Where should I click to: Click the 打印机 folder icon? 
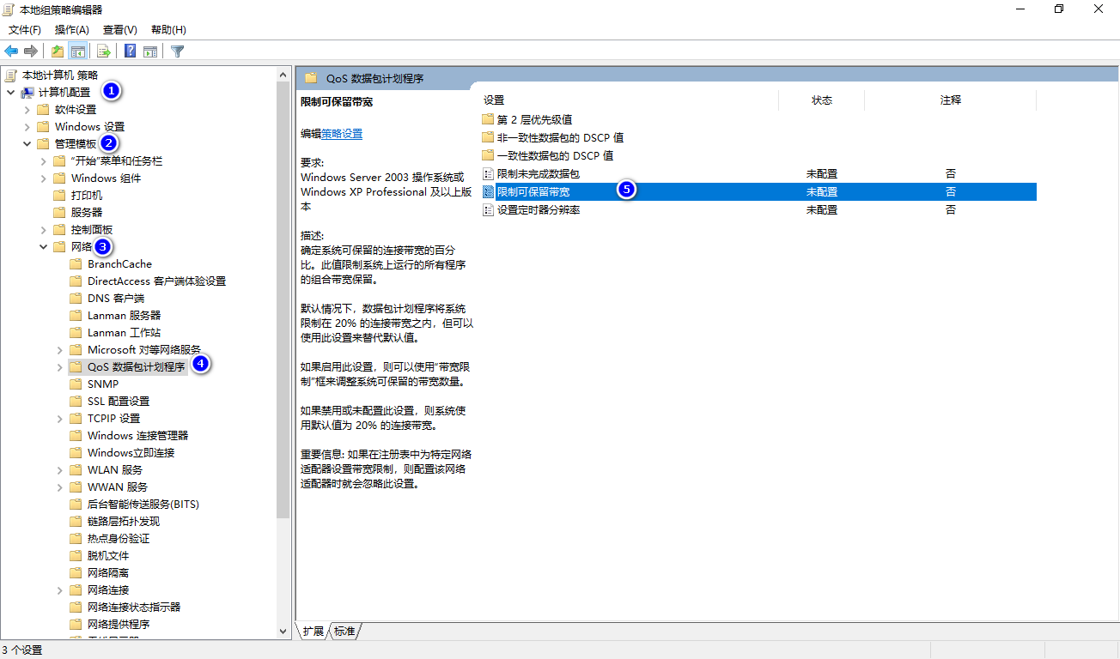(x=59, y=195)
